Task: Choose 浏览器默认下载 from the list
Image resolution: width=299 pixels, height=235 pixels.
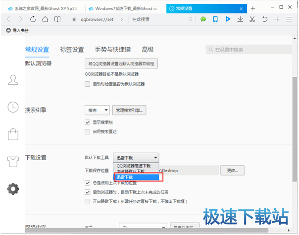Action: coord(136,171)
